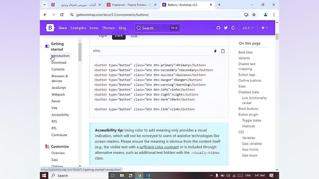319x179 pixels.
Task: Jump to Outline buttons section
Action: coord(250,80)
